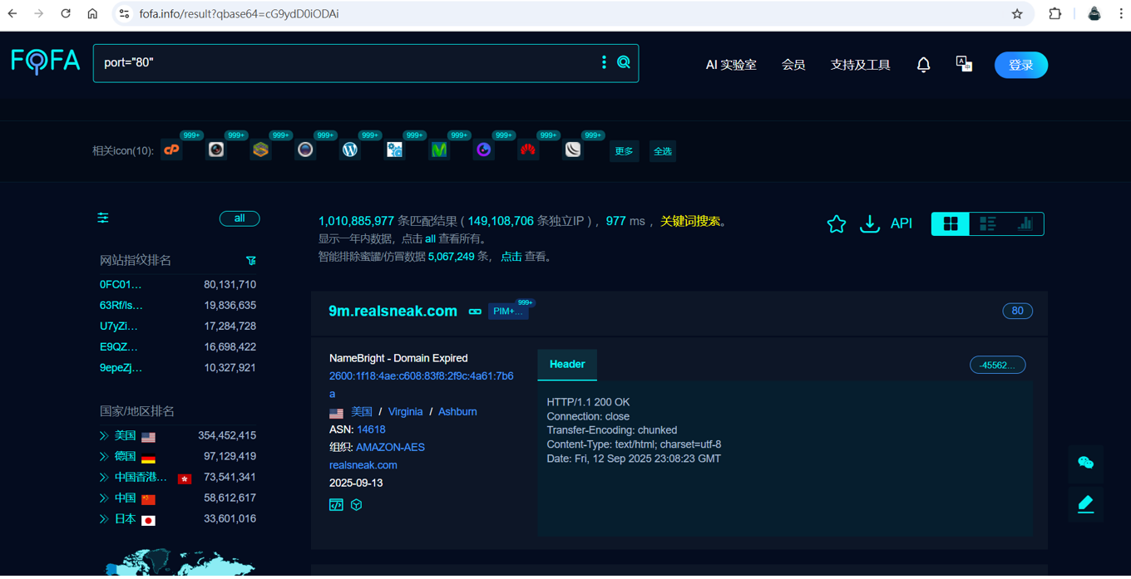Open link icon beside 9m.realsneak.com
The height and width of the screenshot is (579, 1131).
tap(475, 312)
